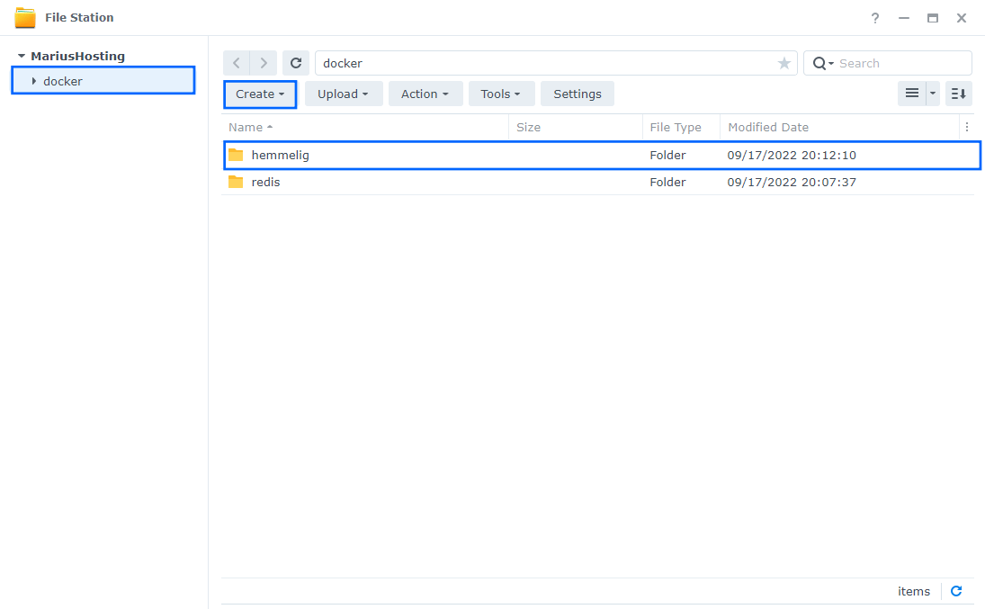Expand the Tools dropdown
The image size is (985, 609).
coord(501,94)
